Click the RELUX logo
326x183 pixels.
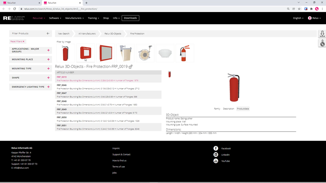(x=14, y=18)
